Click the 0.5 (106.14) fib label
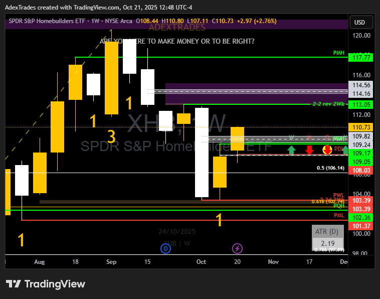The width and height of the screenshot is (380, 299). pos(330,168)
